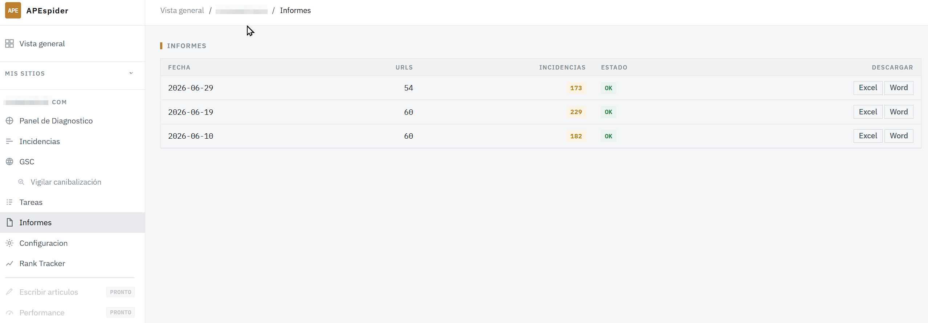Screen dimensions: 928x323
Task: Click the Configuracion gear icon
Action: [x=9, y=243]
